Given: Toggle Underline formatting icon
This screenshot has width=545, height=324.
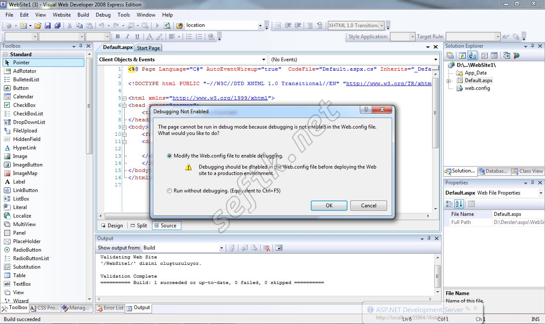Looking at the screenshot, I should point(137,37).
